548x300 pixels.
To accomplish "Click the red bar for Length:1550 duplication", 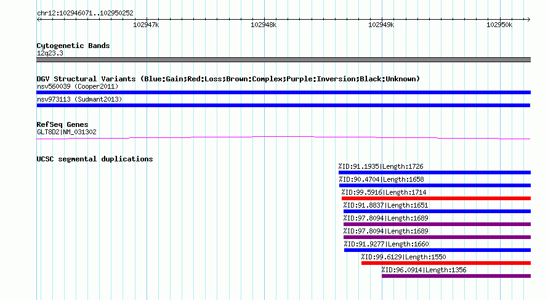I will tap(446, 263).
